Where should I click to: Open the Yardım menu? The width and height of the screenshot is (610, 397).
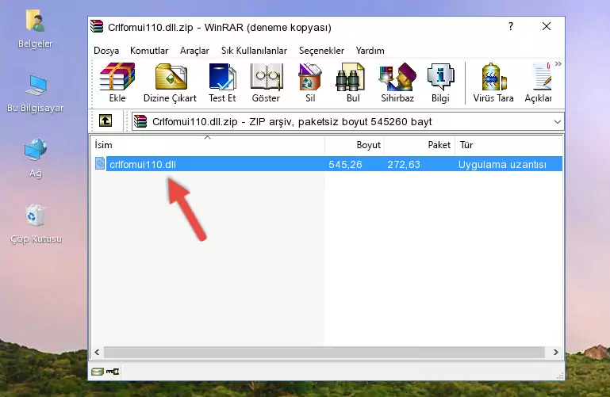(x=370, y=51)
